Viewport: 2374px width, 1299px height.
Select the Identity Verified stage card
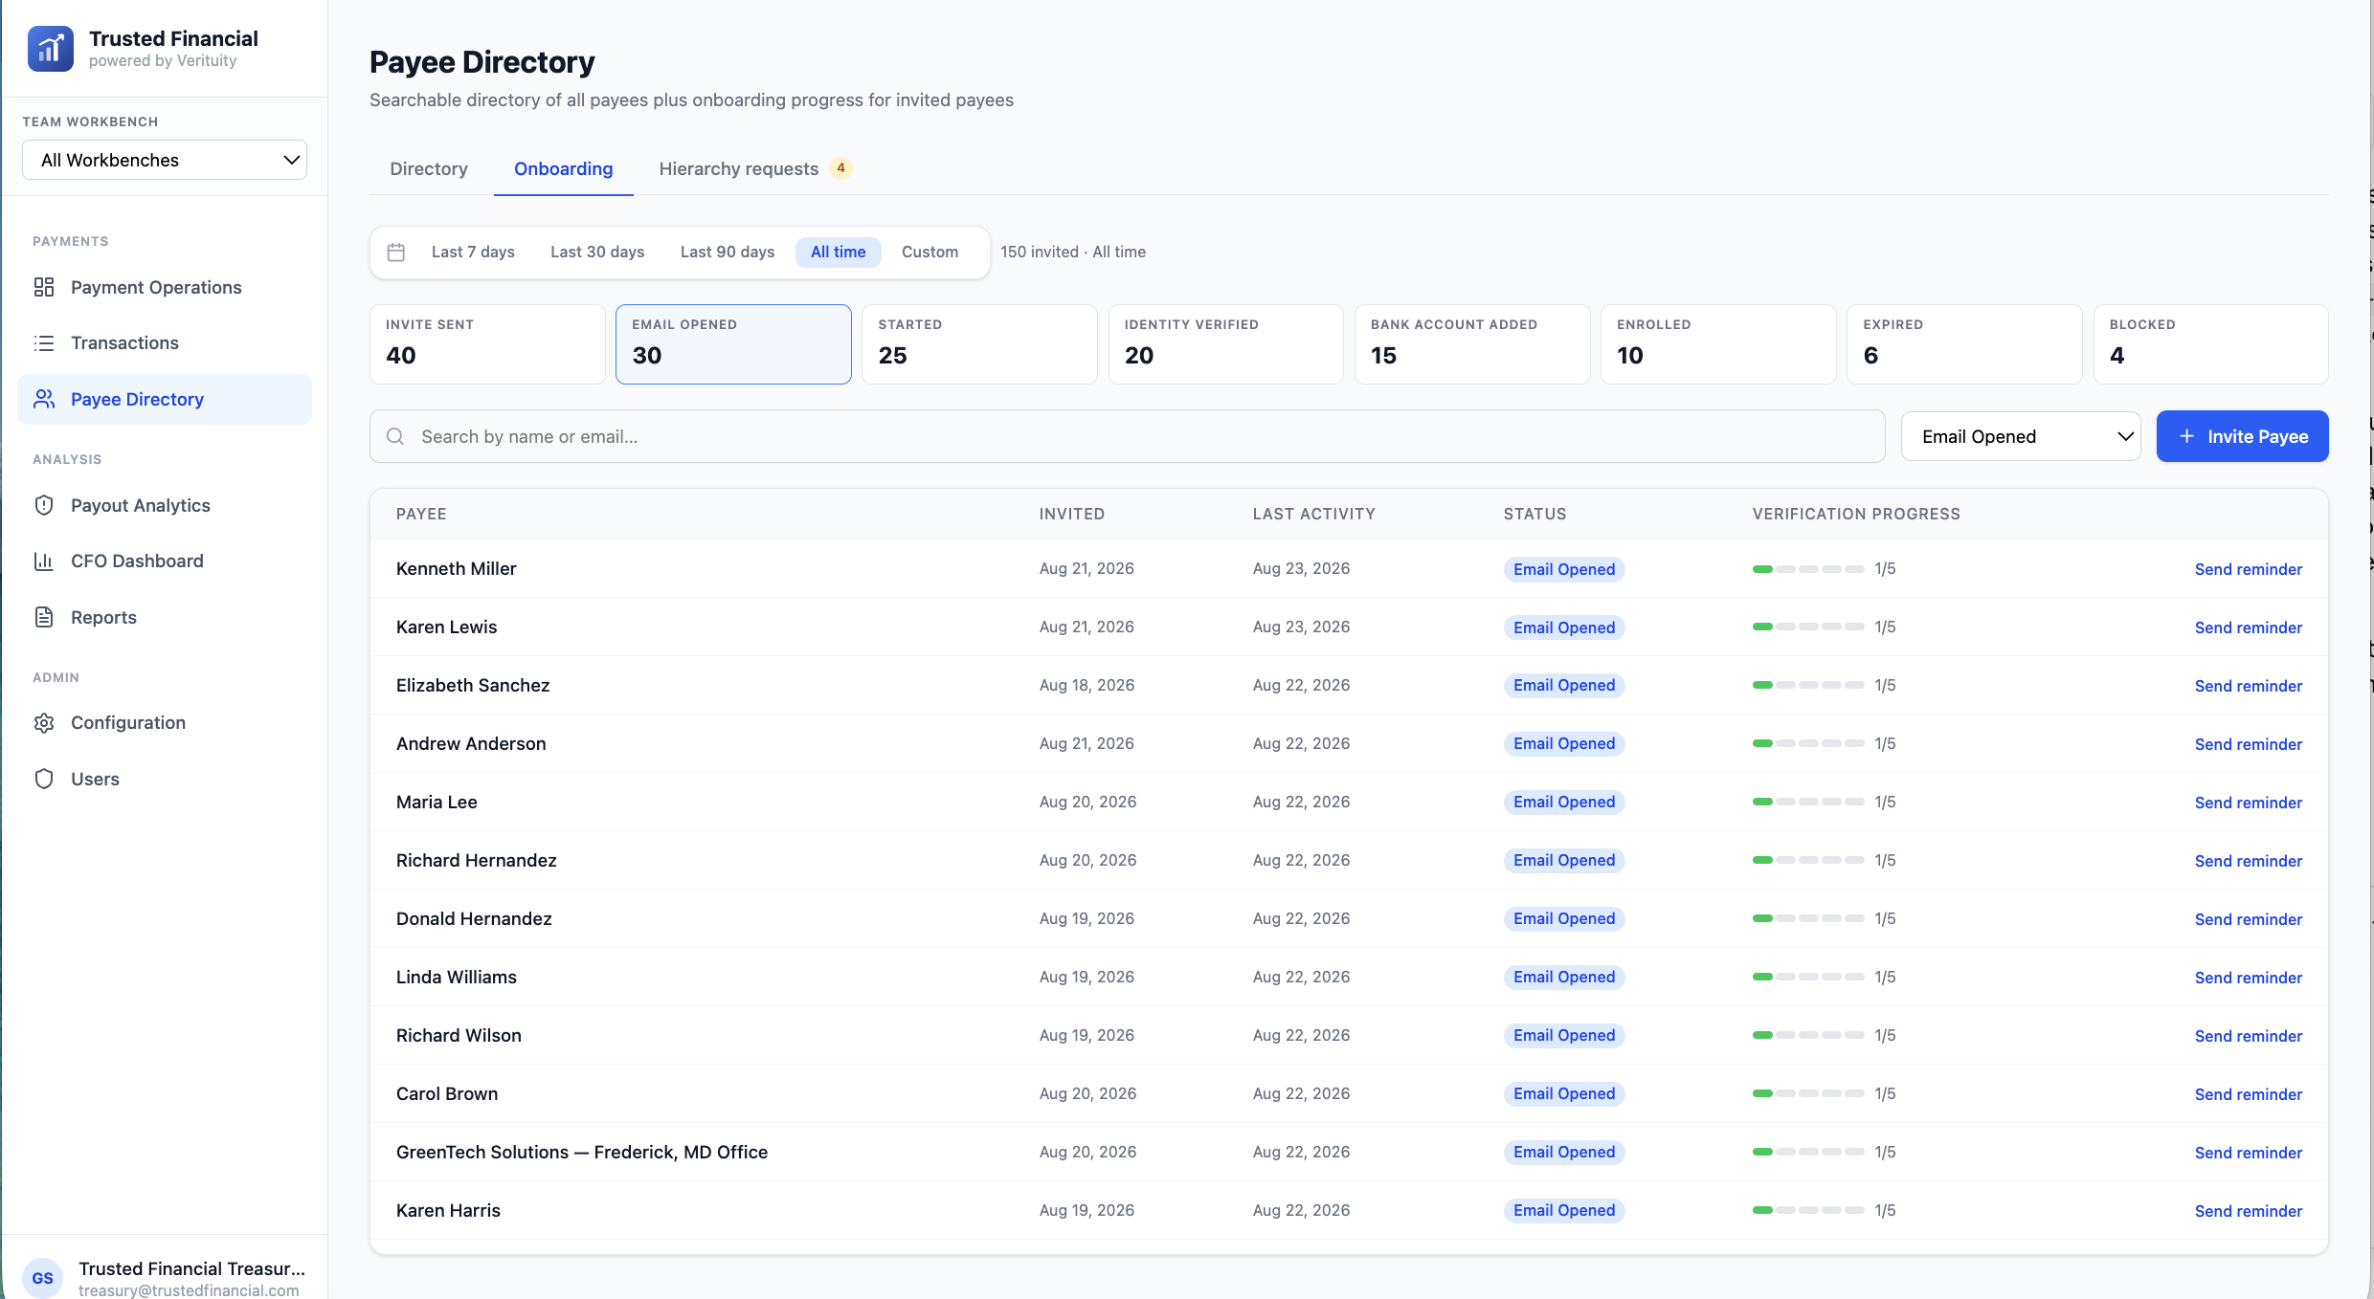click(1226, 344)
